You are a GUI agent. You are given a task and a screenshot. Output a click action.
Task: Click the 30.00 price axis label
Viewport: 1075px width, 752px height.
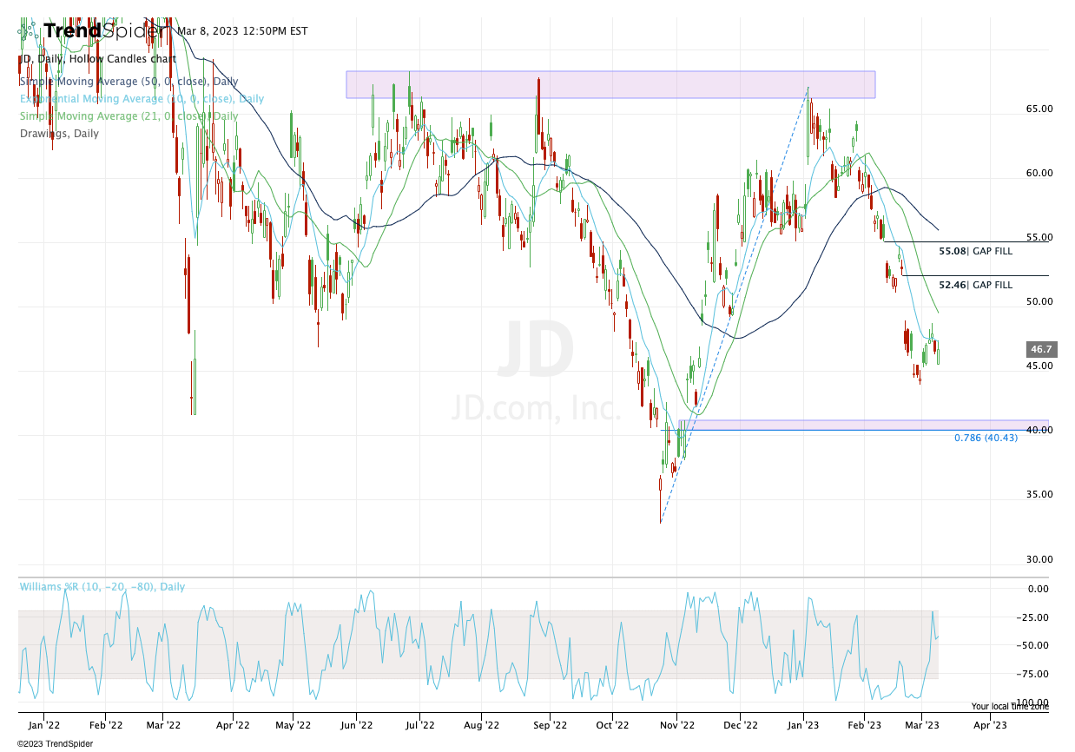(x=1040, y=559)
